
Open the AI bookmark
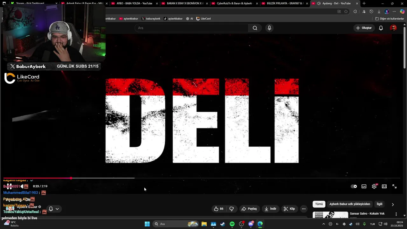point(190,19)
